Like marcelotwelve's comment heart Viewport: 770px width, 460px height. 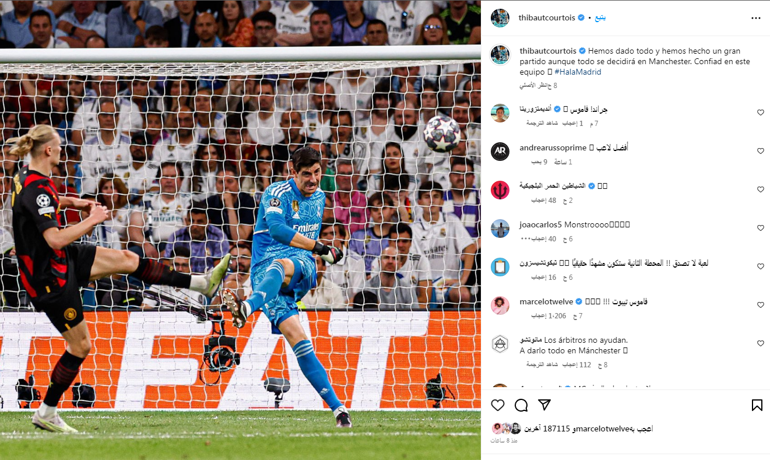pyautogui.click(x=761, y=305)
